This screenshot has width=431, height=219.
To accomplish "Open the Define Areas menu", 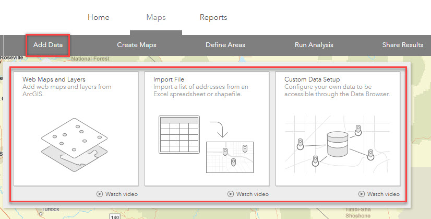I will coord(225,45).
